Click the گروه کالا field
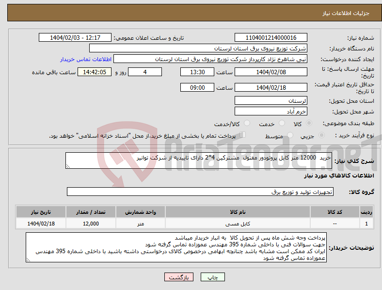382x290 pixels. click(x=200, y=192)
